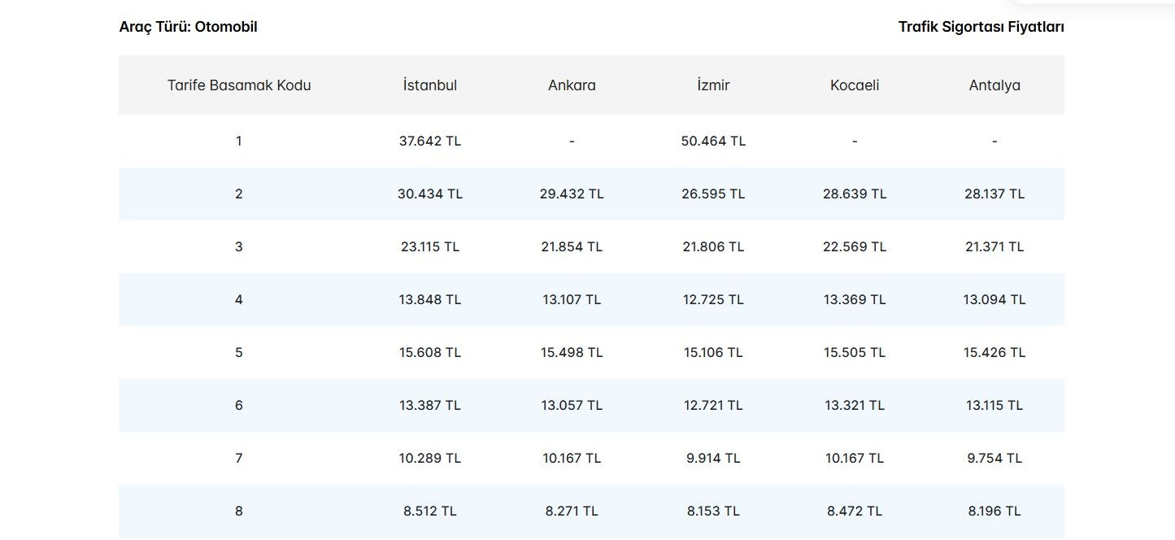The height and width of the screenshot is (540, 1175).
Task: Select the Ankara column header
Action: point(572,85)
